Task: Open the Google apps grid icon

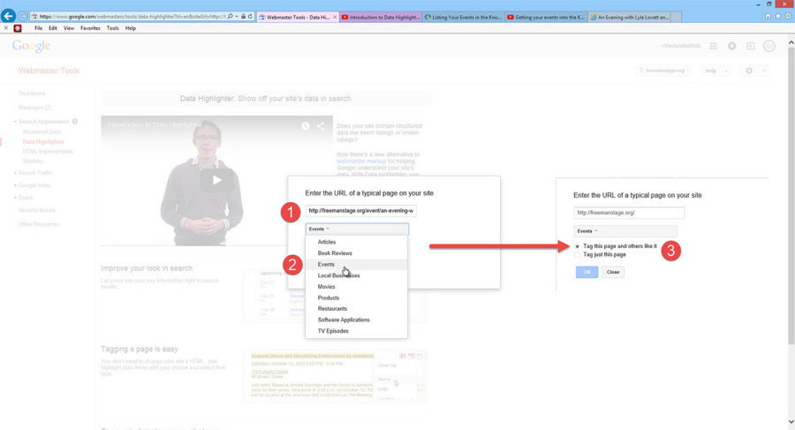Action: click(x=714, y=46)
